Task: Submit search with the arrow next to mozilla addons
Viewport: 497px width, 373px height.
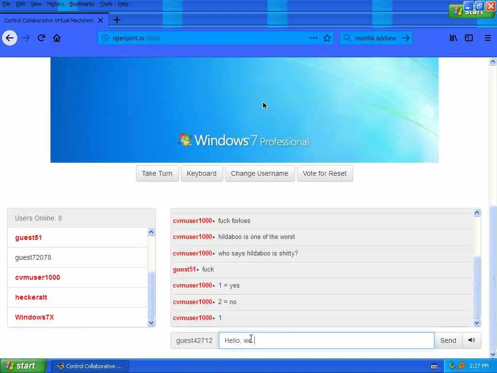Action: (x=405, y=38)
